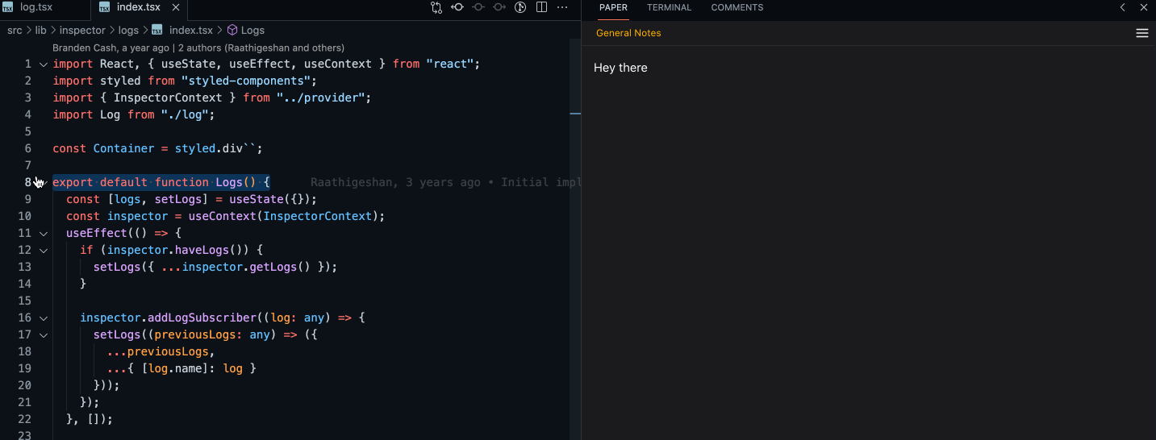Click the middle commit revision icon
This screenshot has height=440, width=1156.
click(478, 7)
